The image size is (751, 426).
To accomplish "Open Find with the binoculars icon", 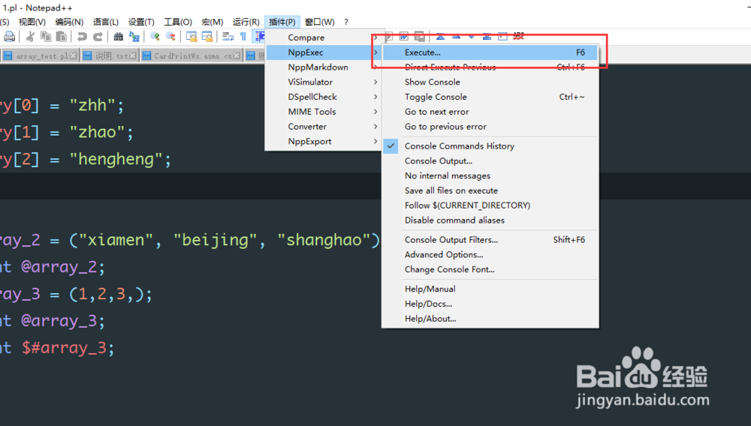I will tap(119, 36).
